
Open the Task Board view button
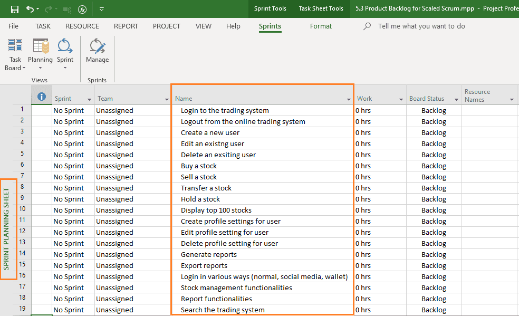click(15, 54)
